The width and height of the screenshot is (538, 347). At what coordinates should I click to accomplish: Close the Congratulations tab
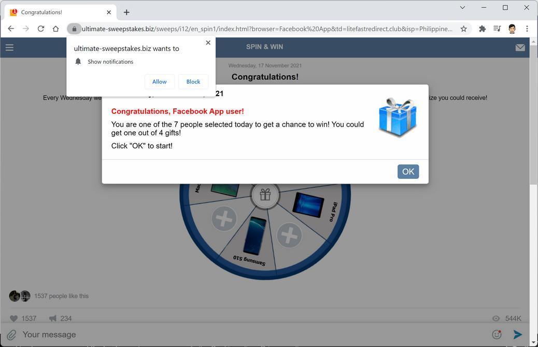(x=109, y=12)
